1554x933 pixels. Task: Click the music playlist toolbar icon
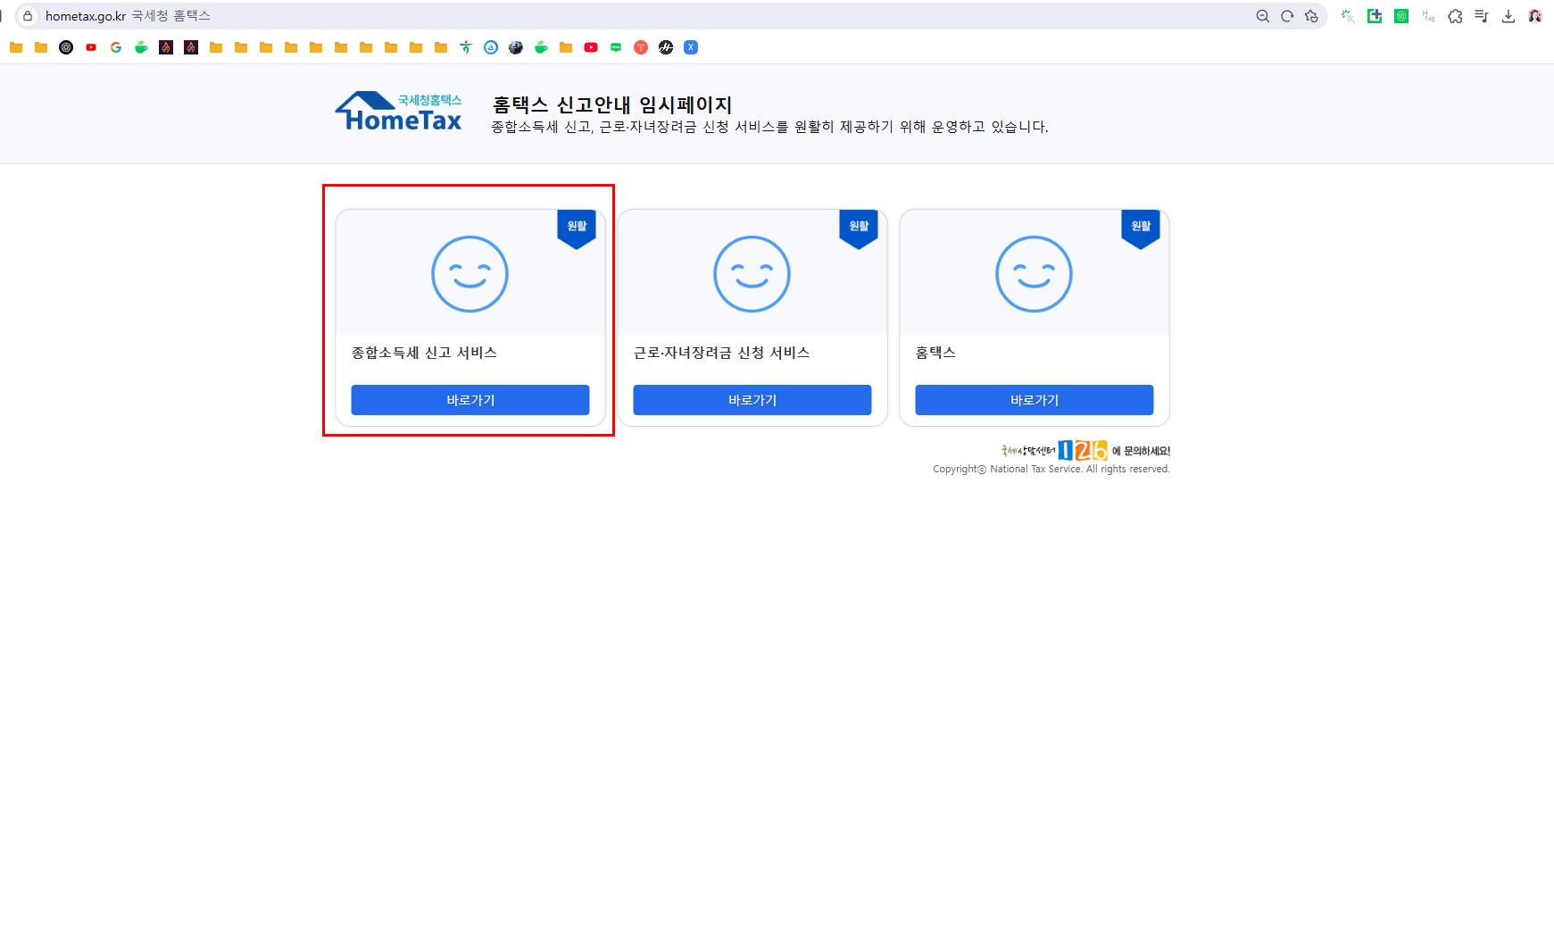click(x=1482, y=16)
